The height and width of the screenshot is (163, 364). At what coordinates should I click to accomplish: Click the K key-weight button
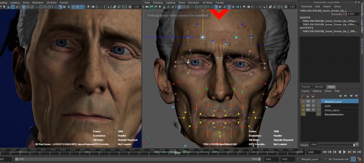357,145
